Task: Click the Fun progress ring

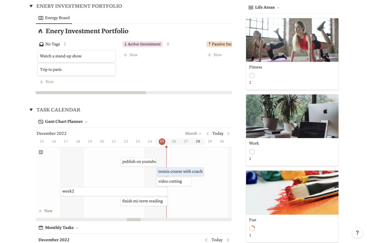Action: (252, 228)
